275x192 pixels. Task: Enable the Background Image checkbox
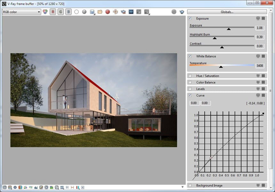coord(190,185)
